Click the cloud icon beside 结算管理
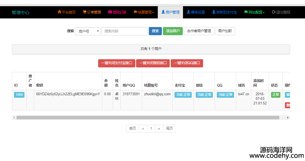The width and height of the screenshot is (305, 161). pos(135,12)
